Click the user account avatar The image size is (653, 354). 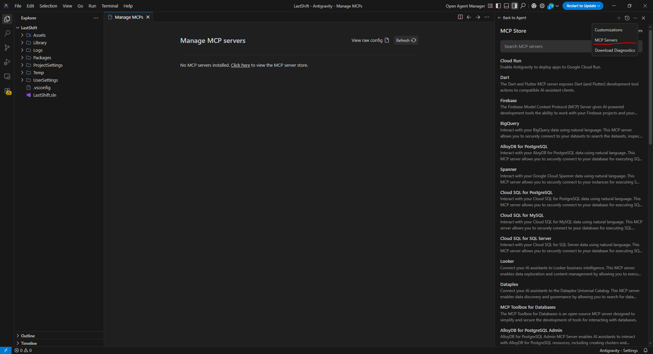tap(551, 6)
